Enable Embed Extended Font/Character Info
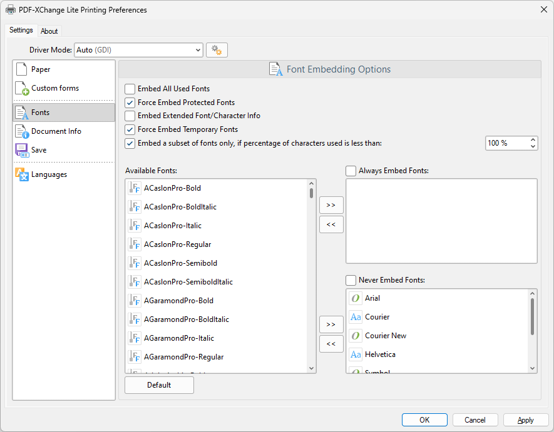Viewport: 554px width, 432px height. 130,116
